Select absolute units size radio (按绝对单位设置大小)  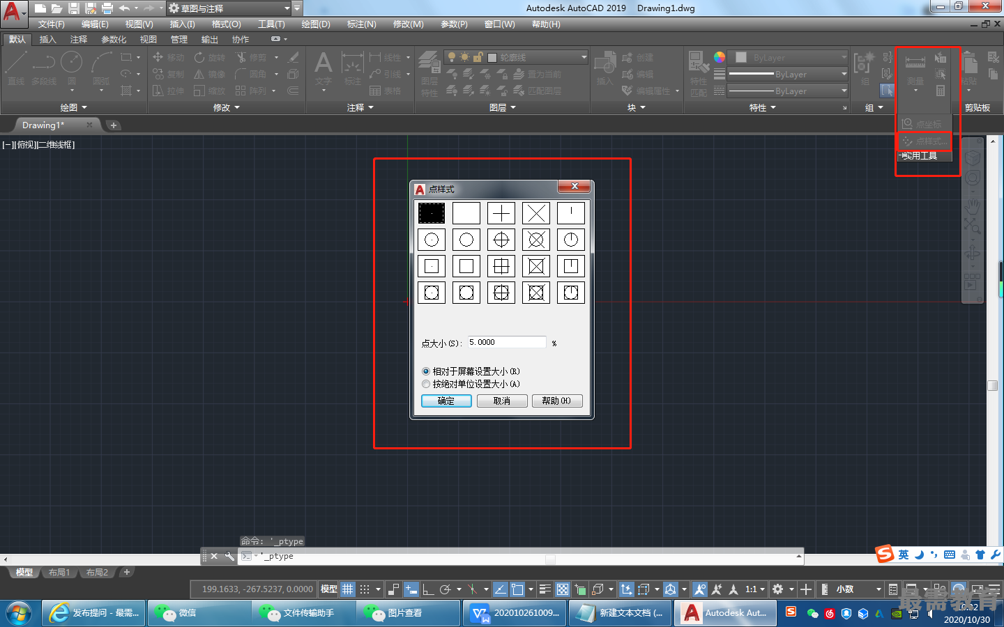(471, 384)
